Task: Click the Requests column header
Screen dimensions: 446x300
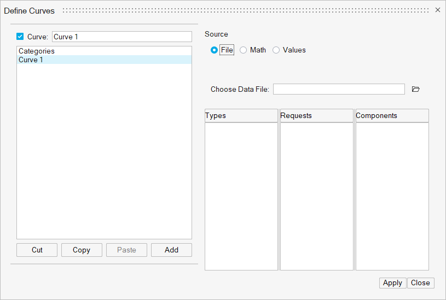Action: (x=316, y=116)
